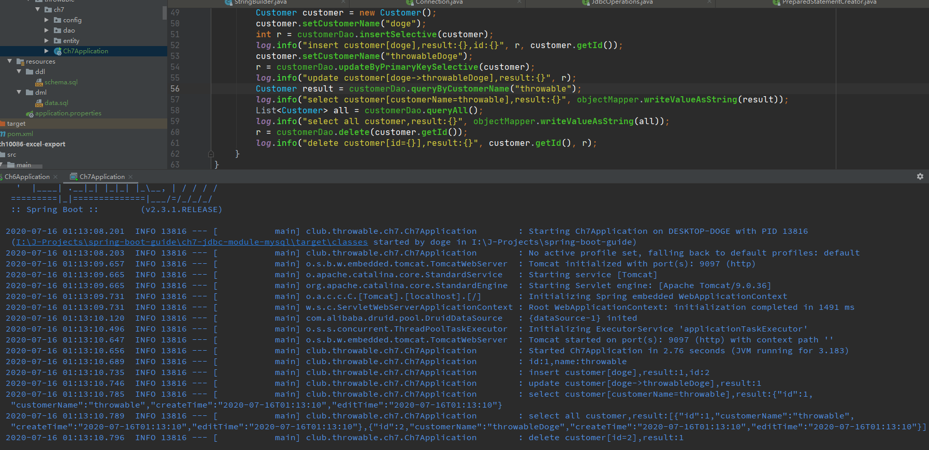Viewport: 929px width, 450px height.
Task: Switch to the Ch6Application run tab
Action: (x=27, y=177)
